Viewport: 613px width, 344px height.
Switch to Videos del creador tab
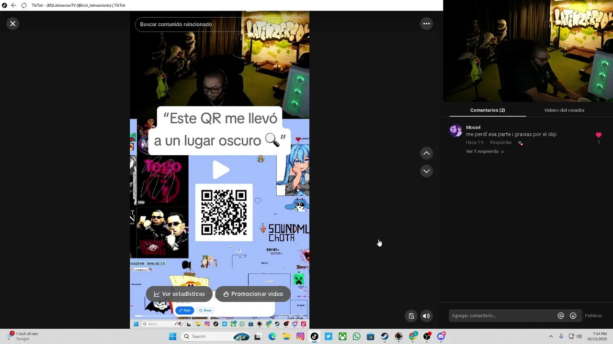(x=564, y=110)
